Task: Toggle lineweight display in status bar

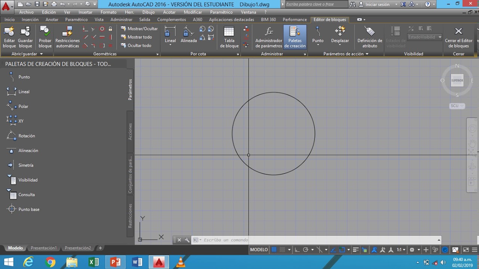Action: tap(356, 250)
